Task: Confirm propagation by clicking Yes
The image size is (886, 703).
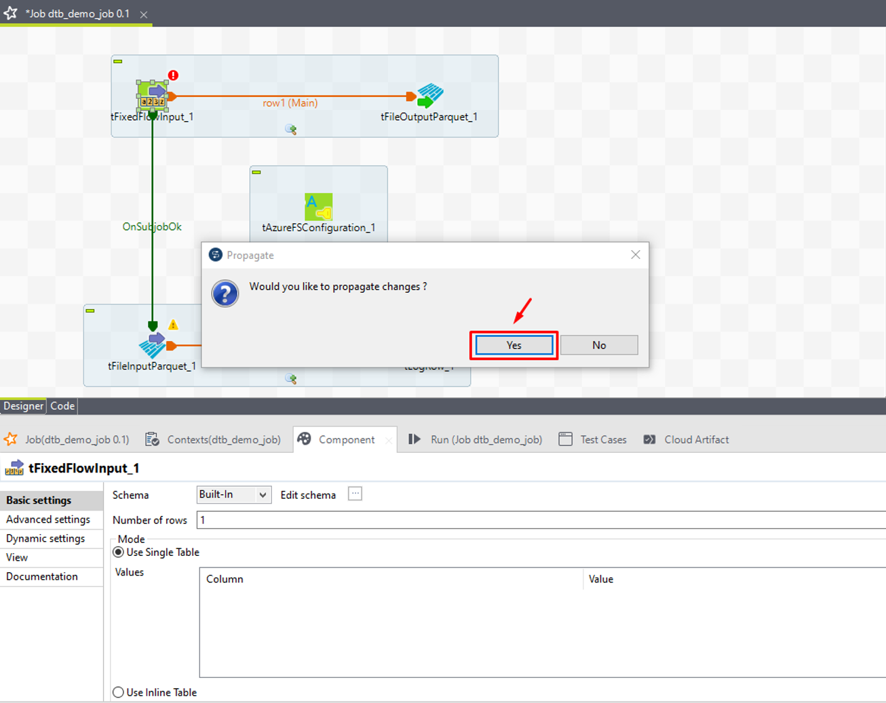Action: [x=514, y=345]
